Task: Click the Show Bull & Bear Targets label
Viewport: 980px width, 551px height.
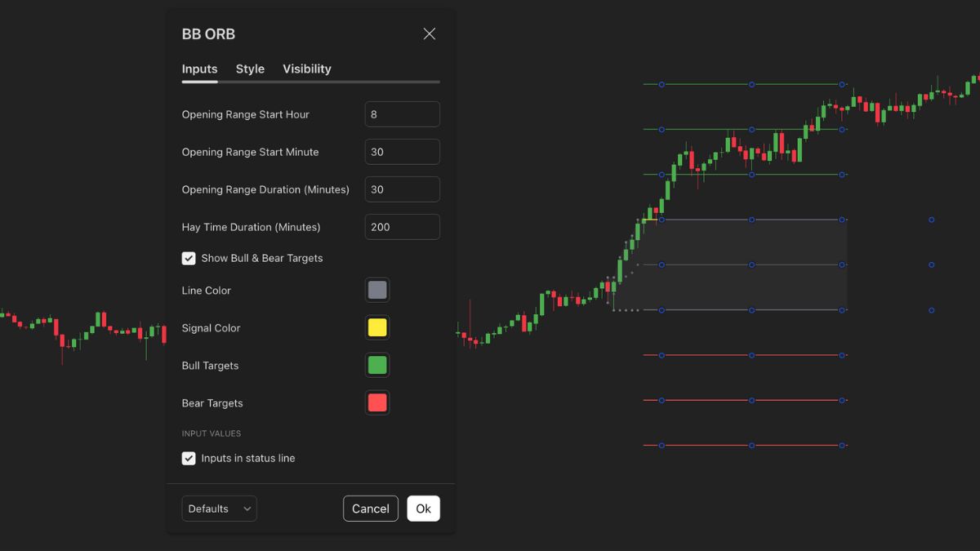Action: pyautogui.click(x=262, y=258)
